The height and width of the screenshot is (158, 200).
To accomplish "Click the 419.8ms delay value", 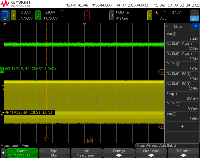I will 122,18.
